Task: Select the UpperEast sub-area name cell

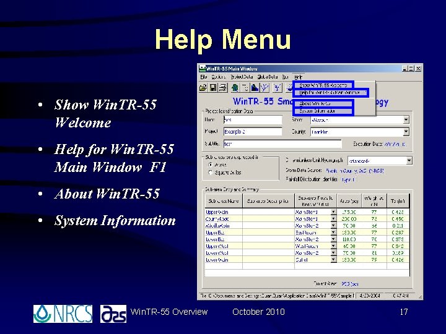Action: [224, 233]
